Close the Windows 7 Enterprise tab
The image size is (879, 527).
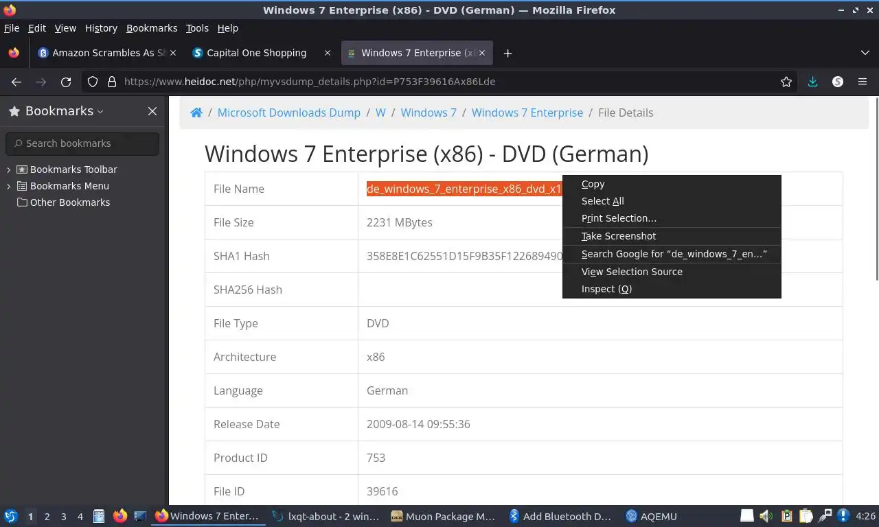(482, 53)
